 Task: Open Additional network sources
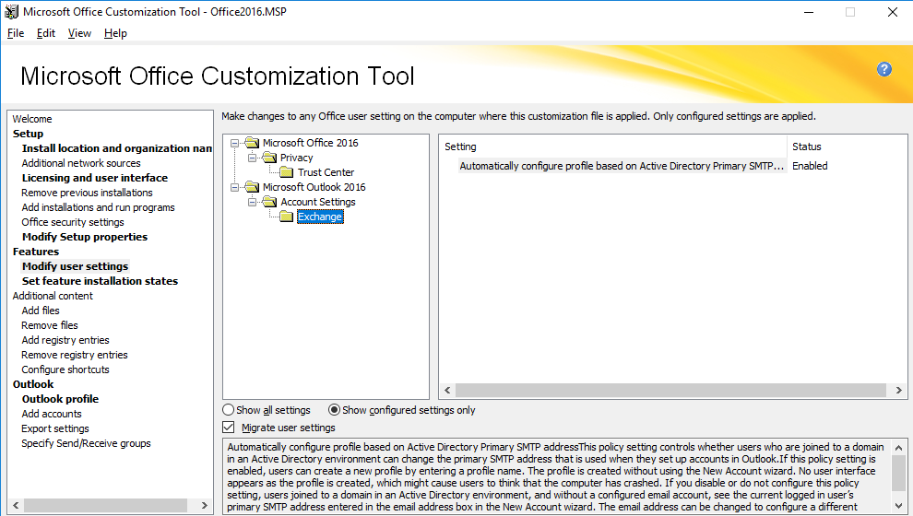tap(81, 163)
